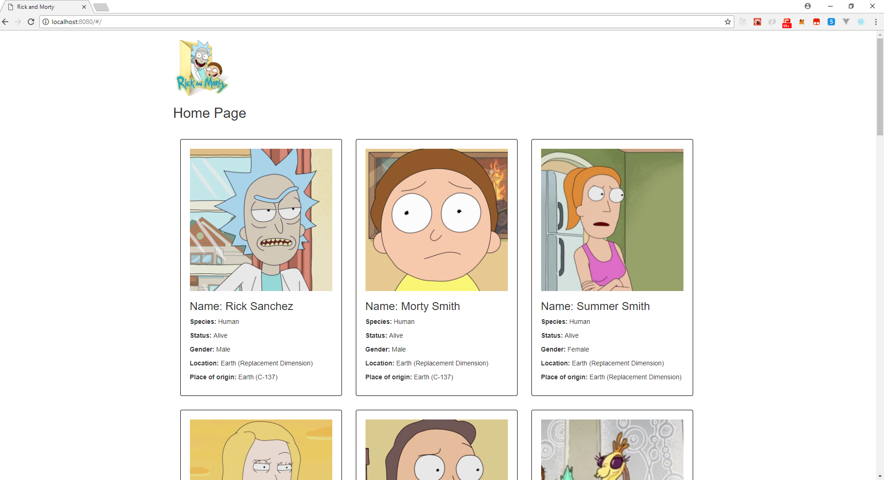This screenshot has height=480, width=884.
Task: Click Morty Smith's 'Gender: Male' line
Action: 386,349
